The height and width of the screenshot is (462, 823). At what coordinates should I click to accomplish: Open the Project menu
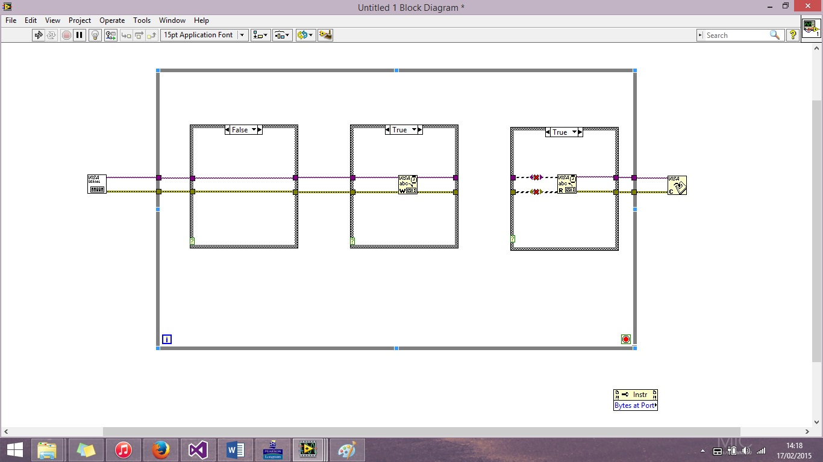point(80,20)
